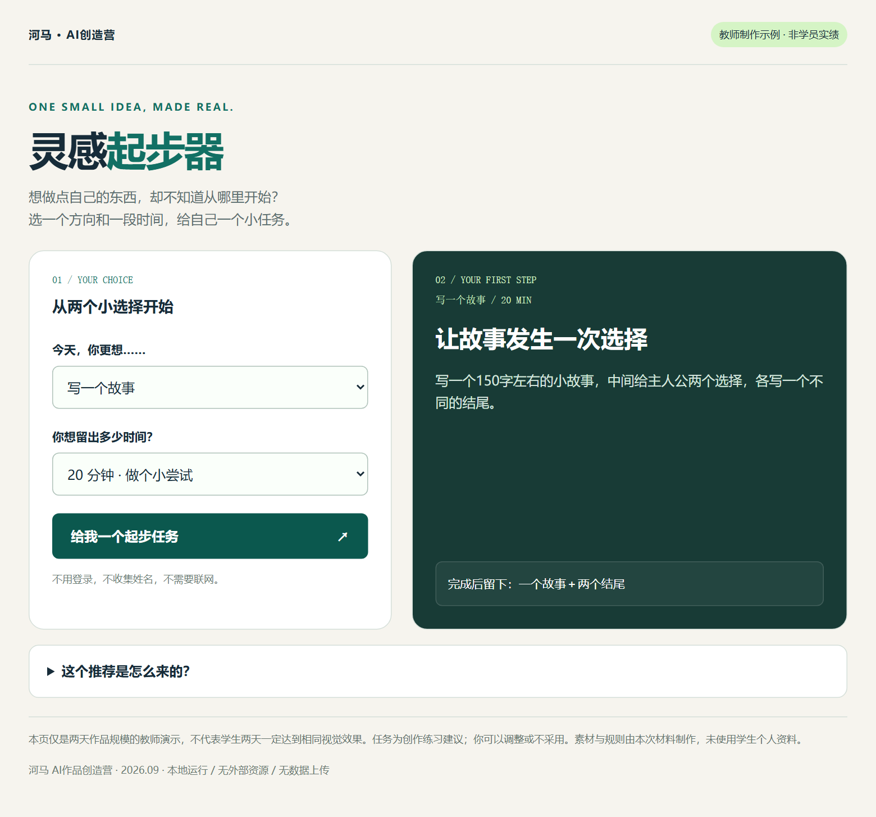
Task: Click the 写一个150字左右的小故事 task description
Action: 629,392
